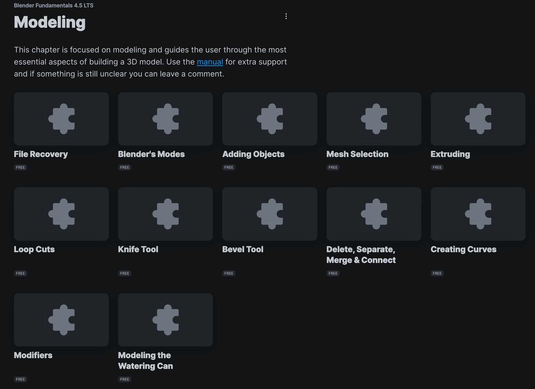Open the three-dot options menu
The image size is (535, 389).
click(286, 16)
